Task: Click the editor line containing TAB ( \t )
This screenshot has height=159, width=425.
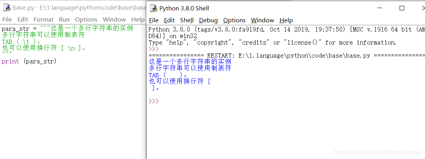Action: pos(22,41)
